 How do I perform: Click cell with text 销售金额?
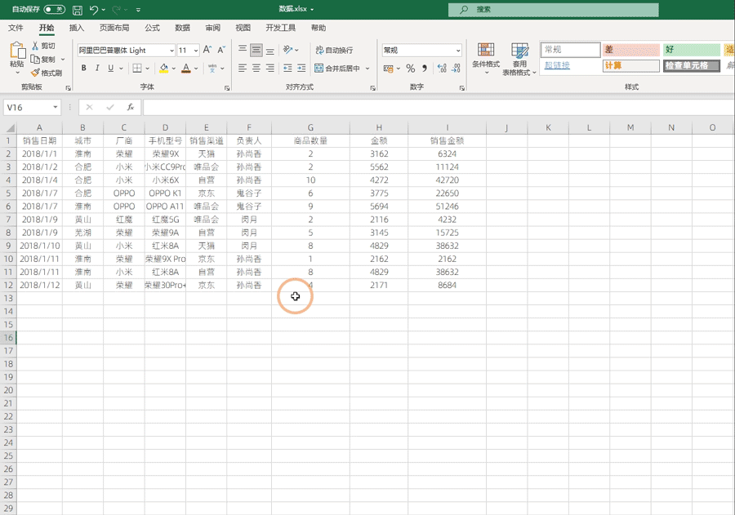click(x=447, y=140)
